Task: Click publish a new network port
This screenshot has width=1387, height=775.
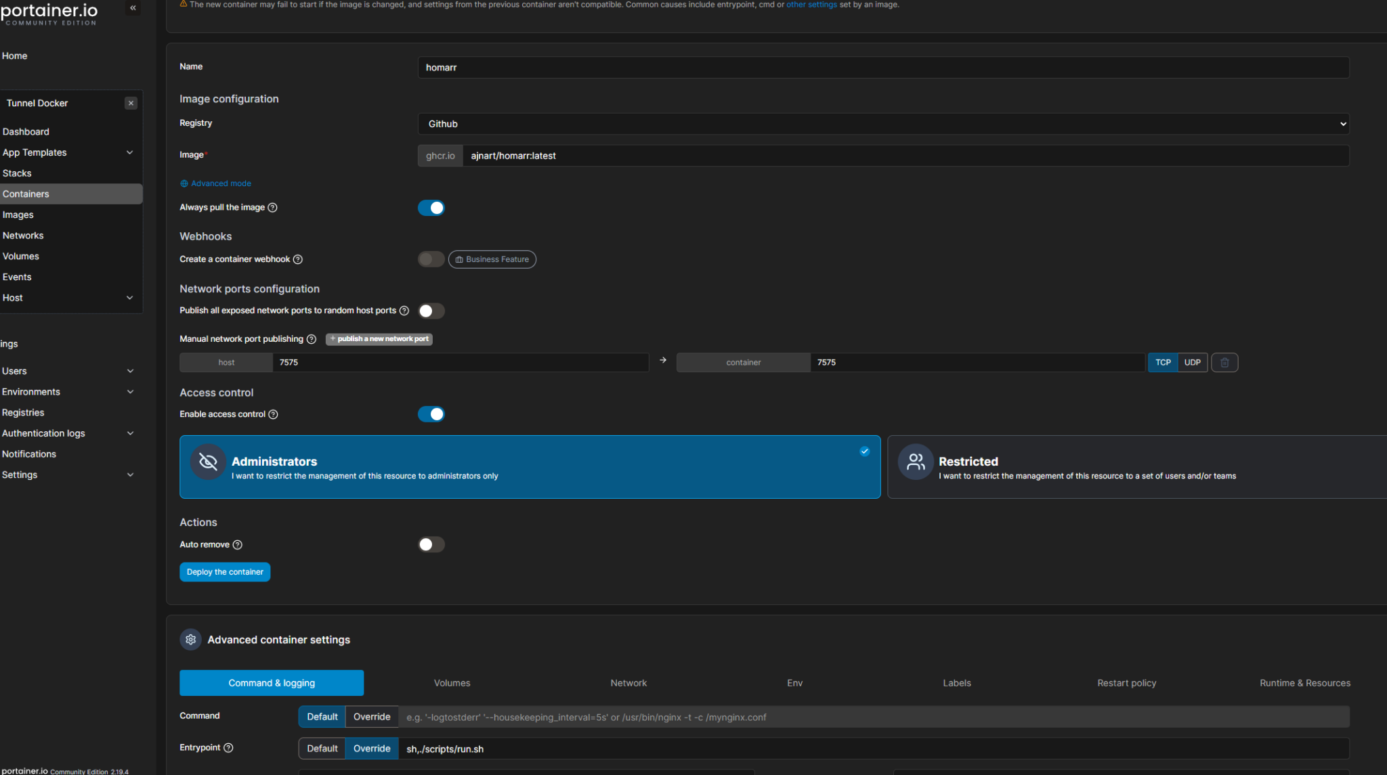Action: (379, 339)
